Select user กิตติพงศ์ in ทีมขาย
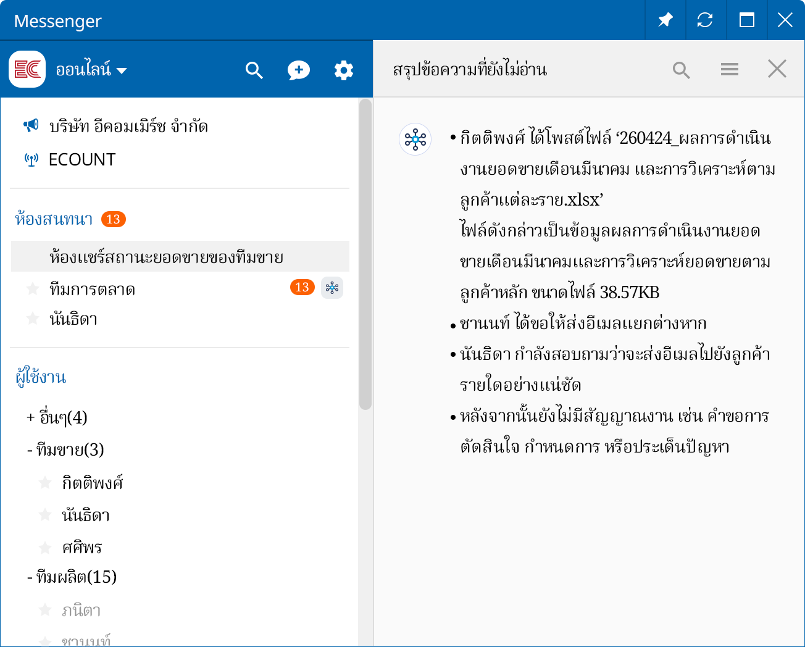The height and width of the screenshot is (647, 805). [x=93, y=482]
